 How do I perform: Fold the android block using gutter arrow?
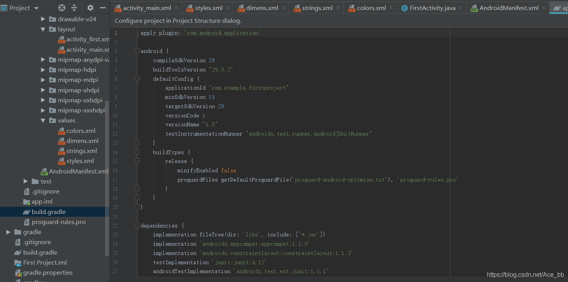click(137, 51)
